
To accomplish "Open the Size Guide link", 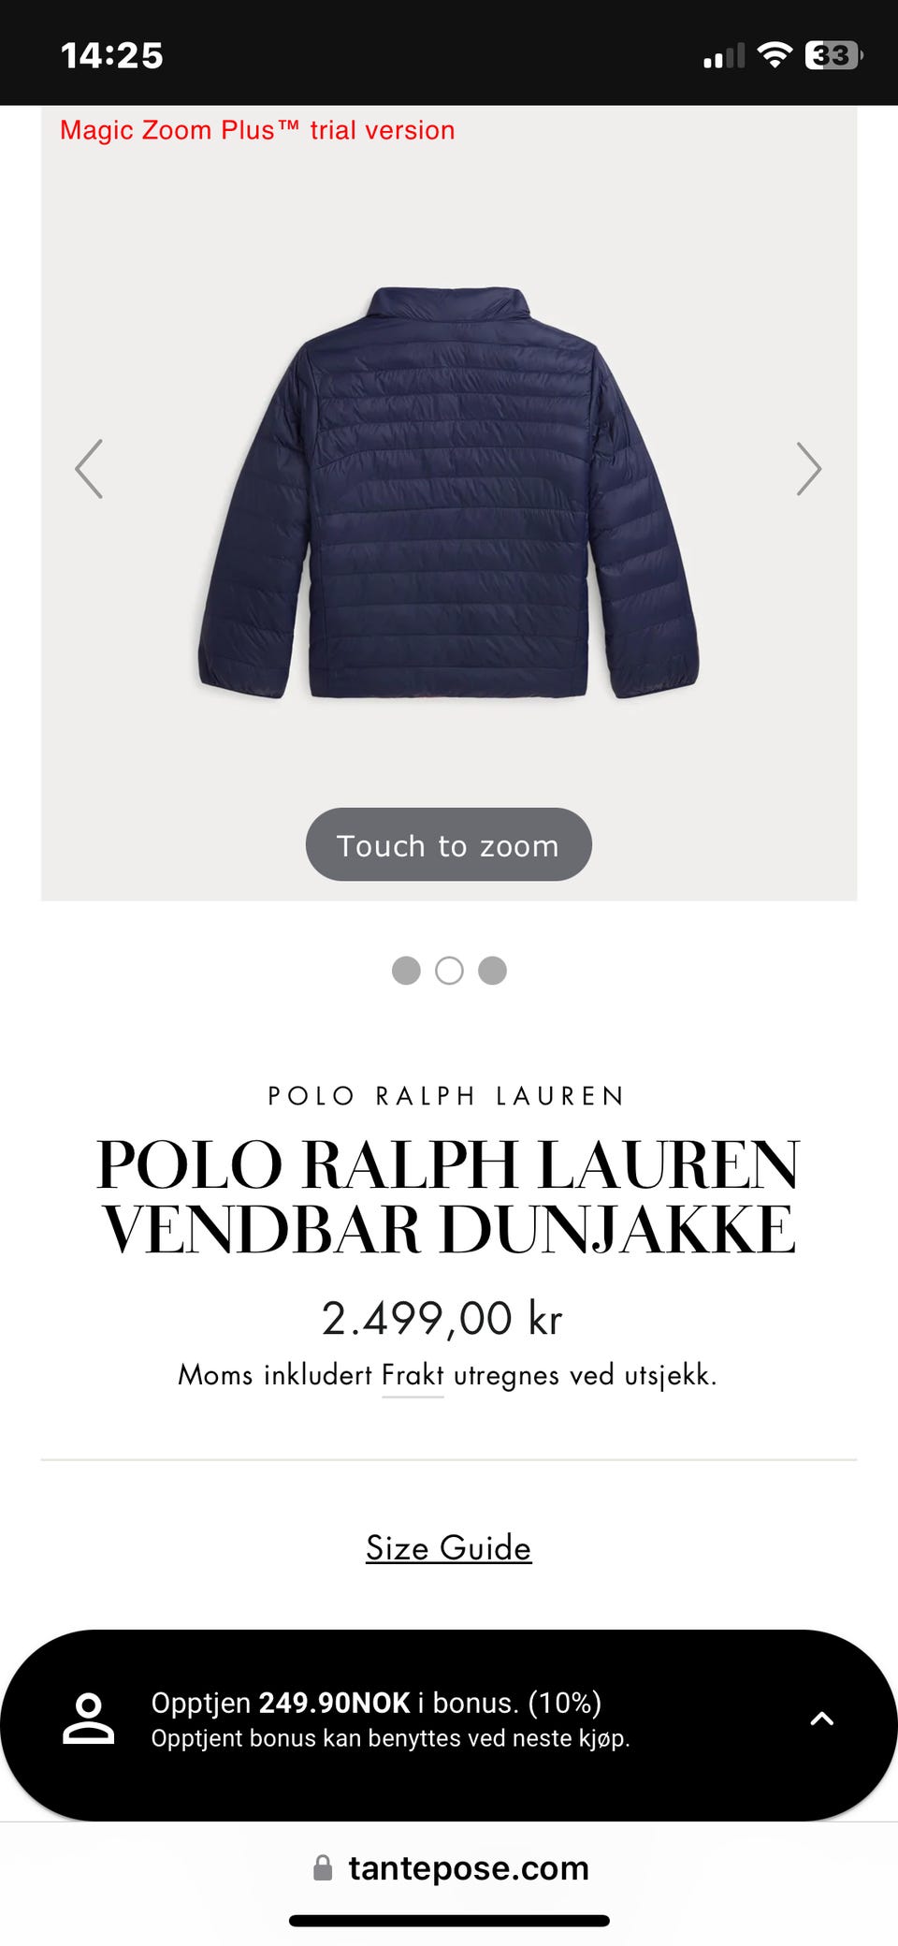I will point(449,1548).
